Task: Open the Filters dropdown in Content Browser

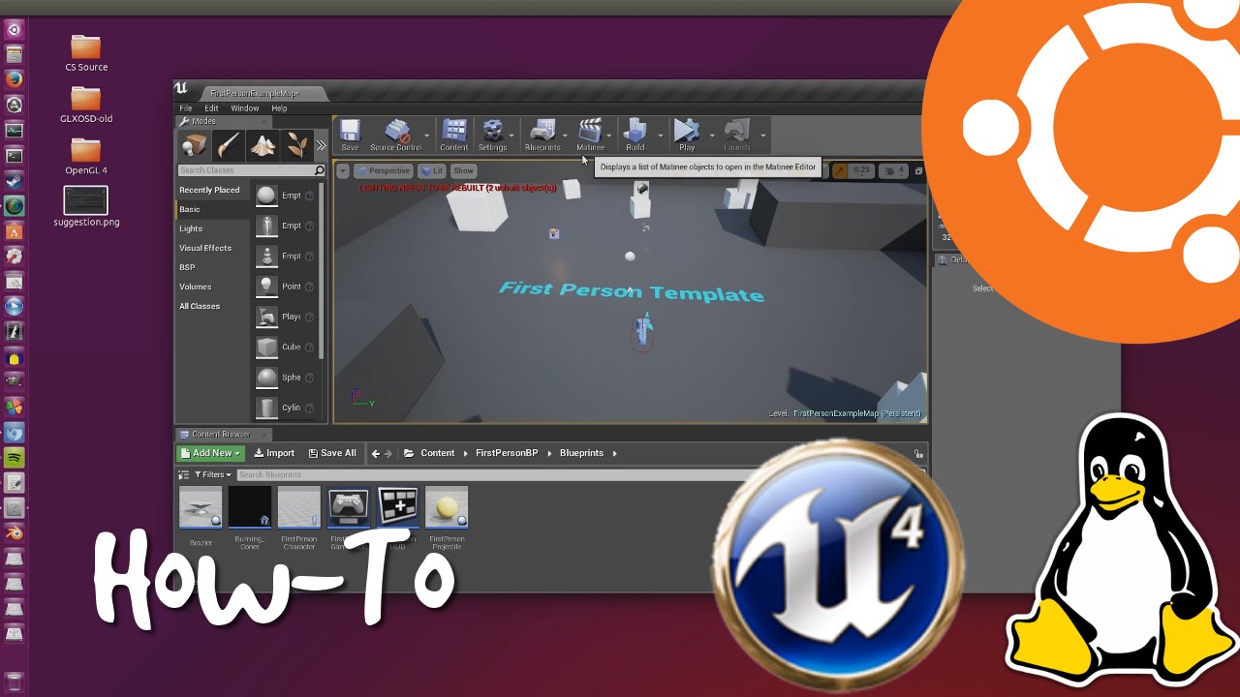Action: point(212,474)
